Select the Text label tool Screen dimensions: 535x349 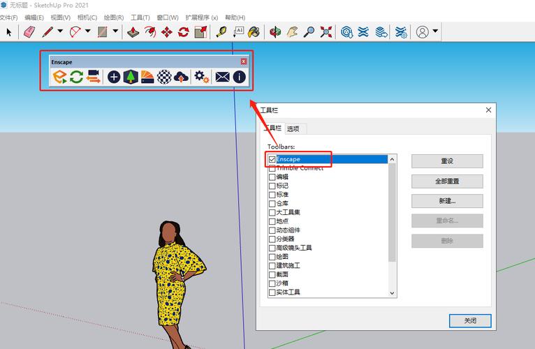coord(238,32)
